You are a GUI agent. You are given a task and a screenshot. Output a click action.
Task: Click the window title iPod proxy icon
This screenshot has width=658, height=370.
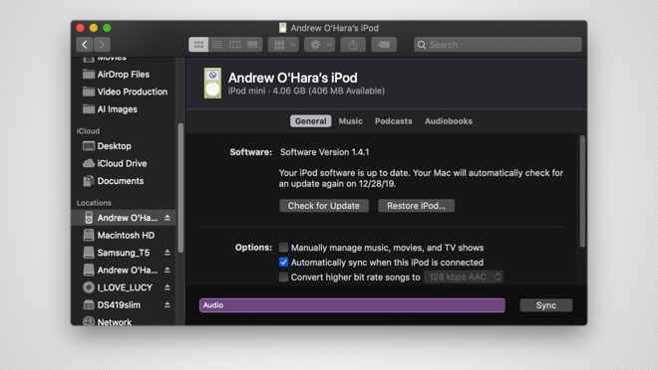(x=283, y=28)
